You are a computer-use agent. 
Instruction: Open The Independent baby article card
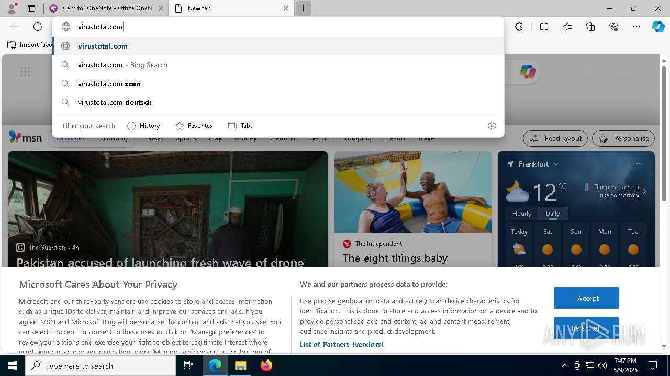click(x=413, y=209)
